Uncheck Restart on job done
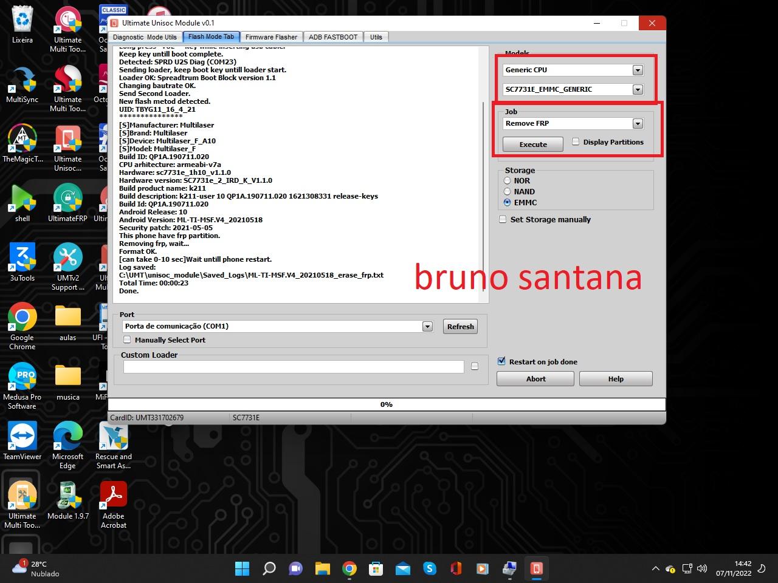 point(501,361)
